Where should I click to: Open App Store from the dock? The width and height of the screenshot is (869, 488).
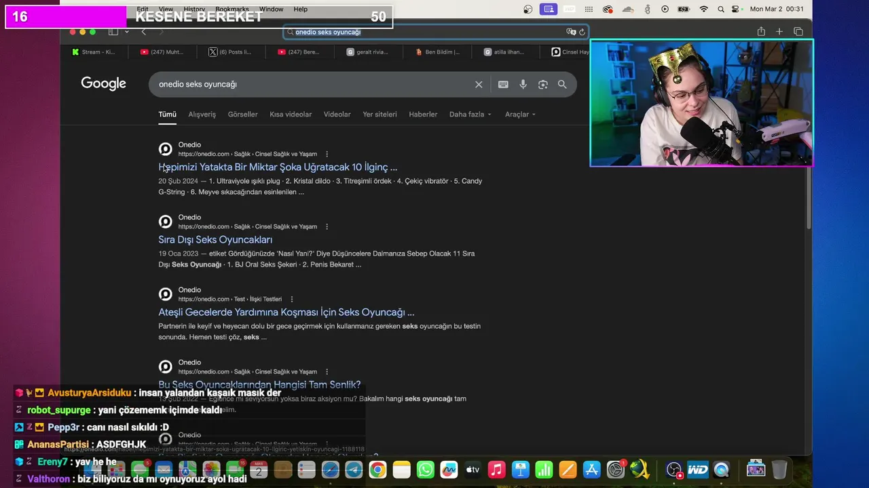pos(591,470)
